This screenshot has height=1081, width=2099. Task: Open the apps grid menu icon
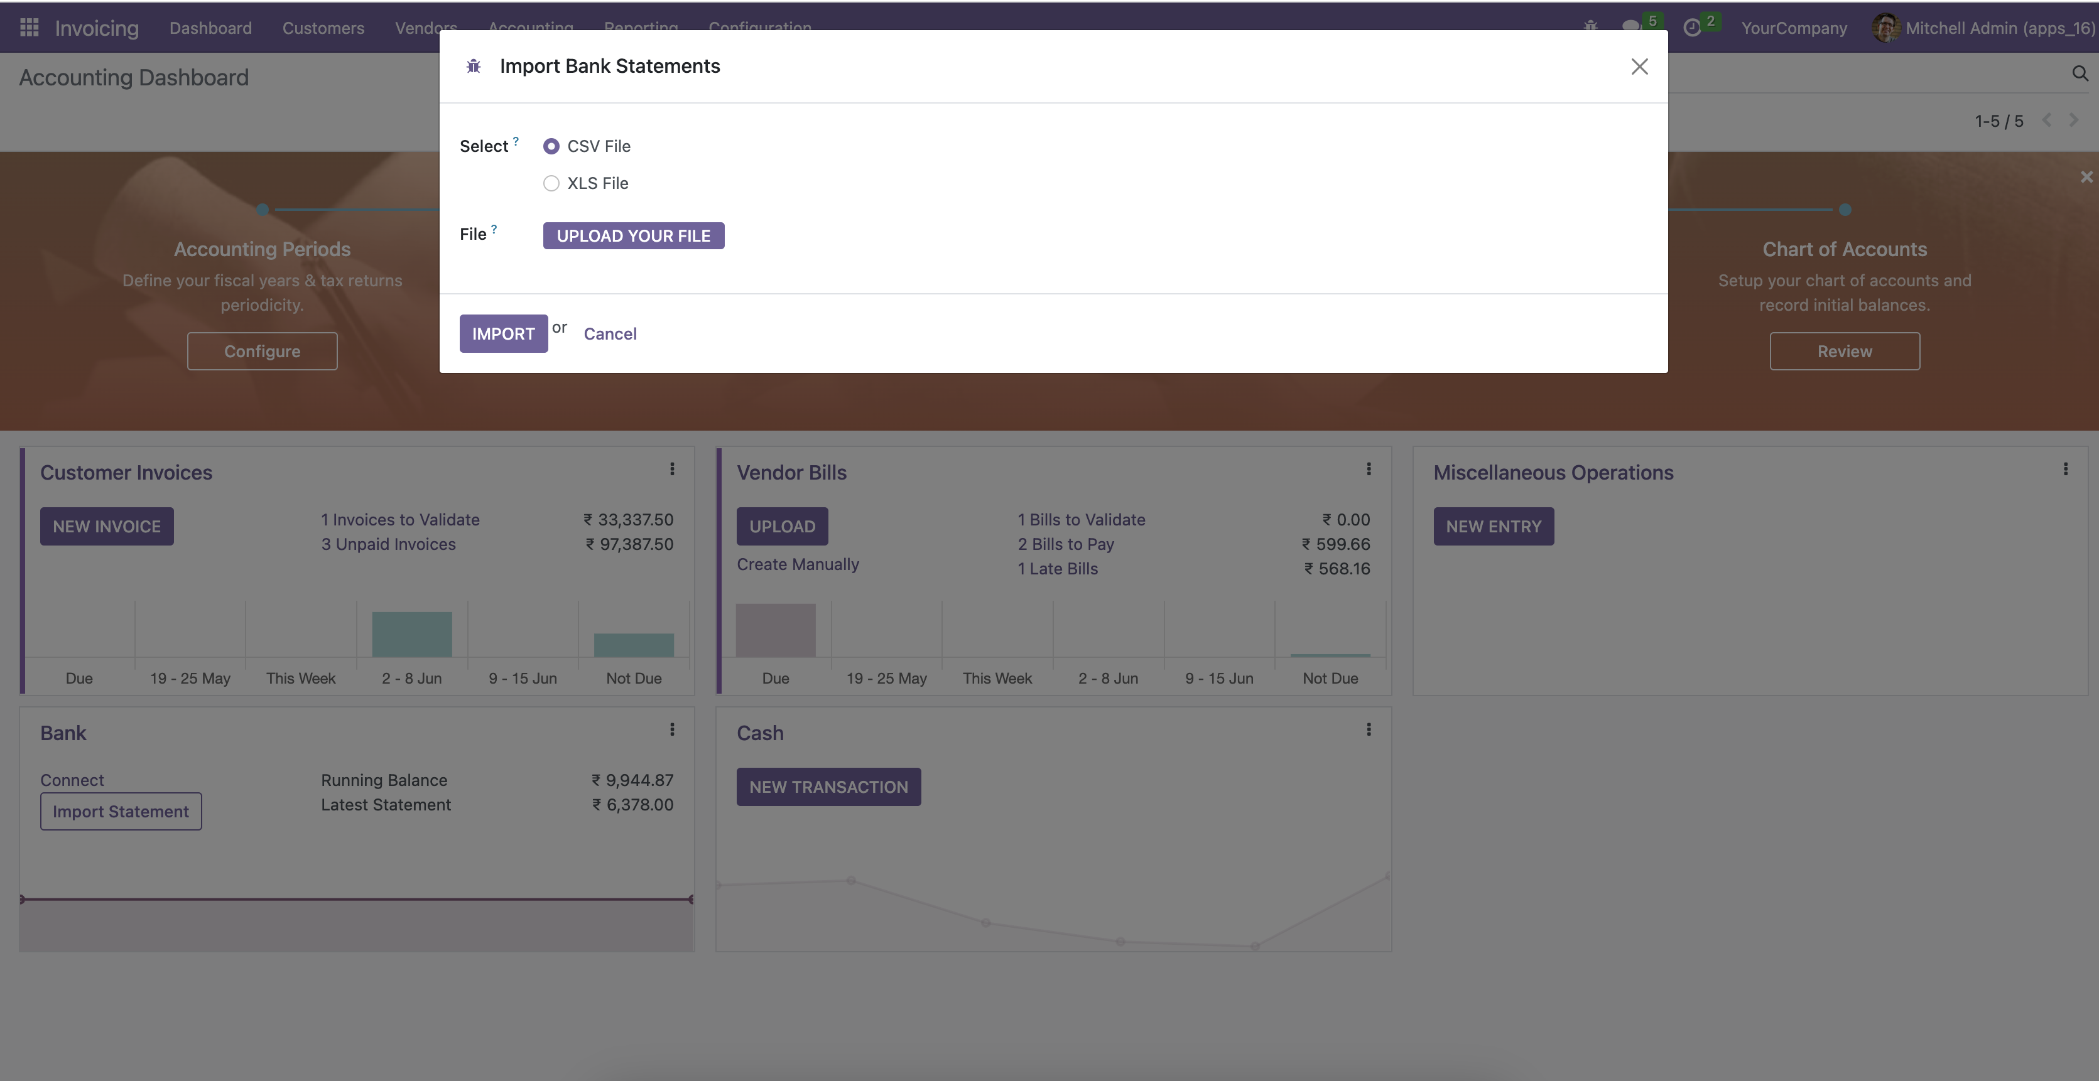click(x=30, y=28)
